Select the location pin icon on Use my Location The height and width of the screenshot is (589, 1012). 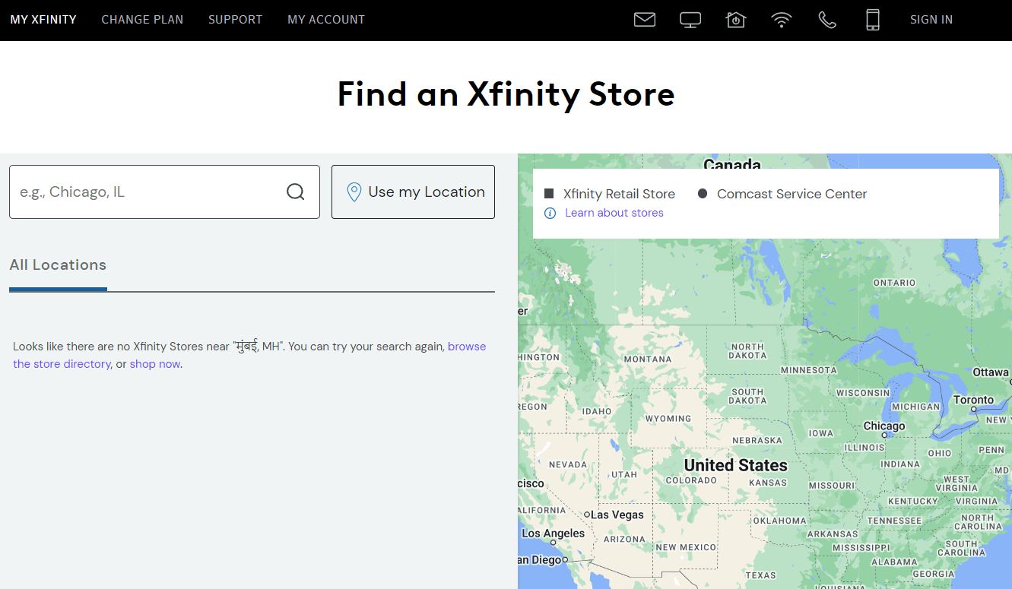(x=353, y=192)
